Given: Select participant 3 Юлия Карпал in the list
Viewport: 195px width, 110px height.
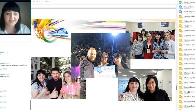Looking at the screenshot, I should click(x=189, y=78).
